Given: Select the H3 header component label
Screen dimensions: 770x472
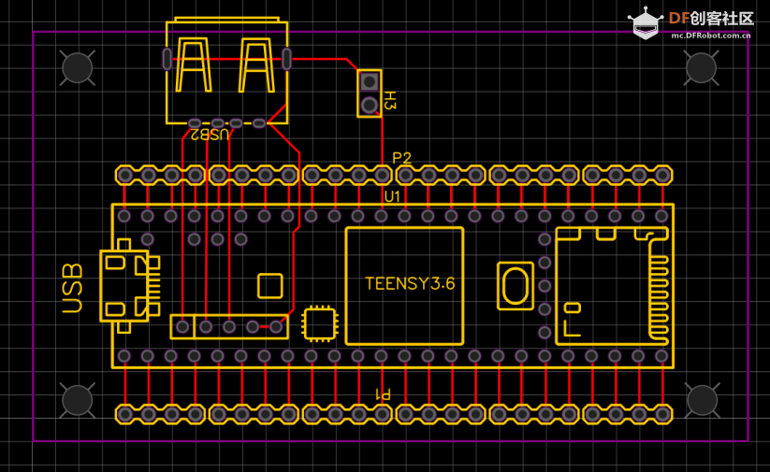Looking at the screenshot, I should 389,100.
